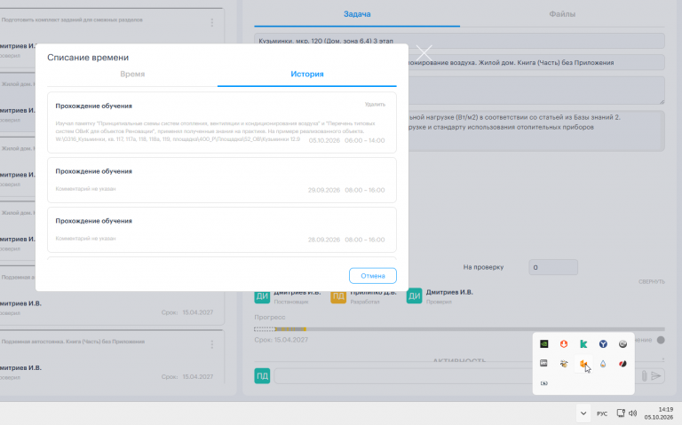This screenshot has width=682, height=425.
Task: Open the blue Y browser tray icon
Action: [603, 343]
